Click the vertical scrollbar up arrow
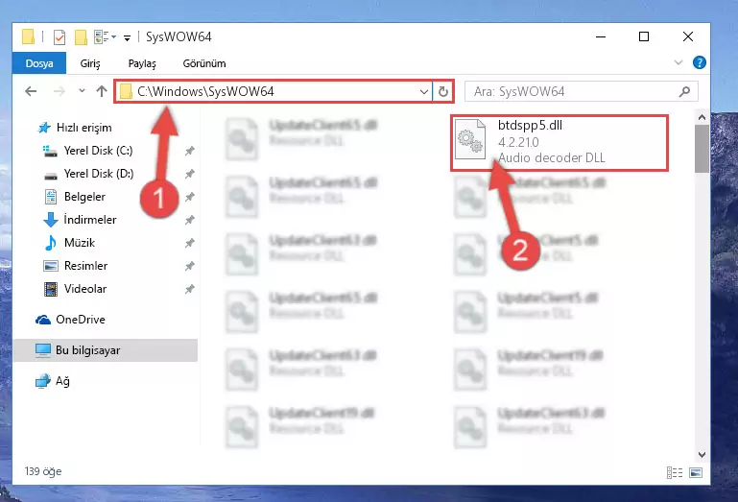Screen dimensions: 738x502 [702, 117]
